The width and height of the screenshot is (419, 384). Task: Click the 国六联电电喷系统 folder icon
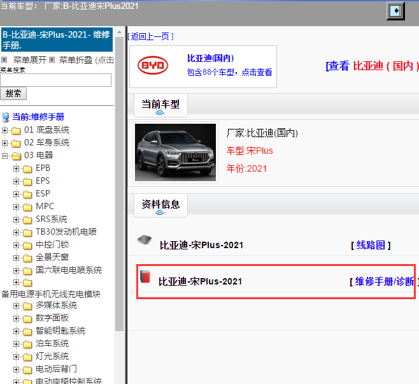pyautogui.click(x=27, y=271)
